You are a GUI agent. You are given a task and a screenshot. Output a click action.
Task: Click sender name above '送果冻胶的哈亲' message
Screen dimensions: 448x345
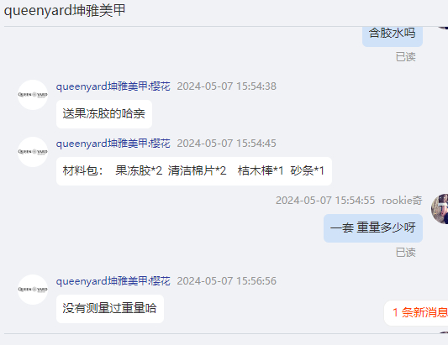(113, 86)
